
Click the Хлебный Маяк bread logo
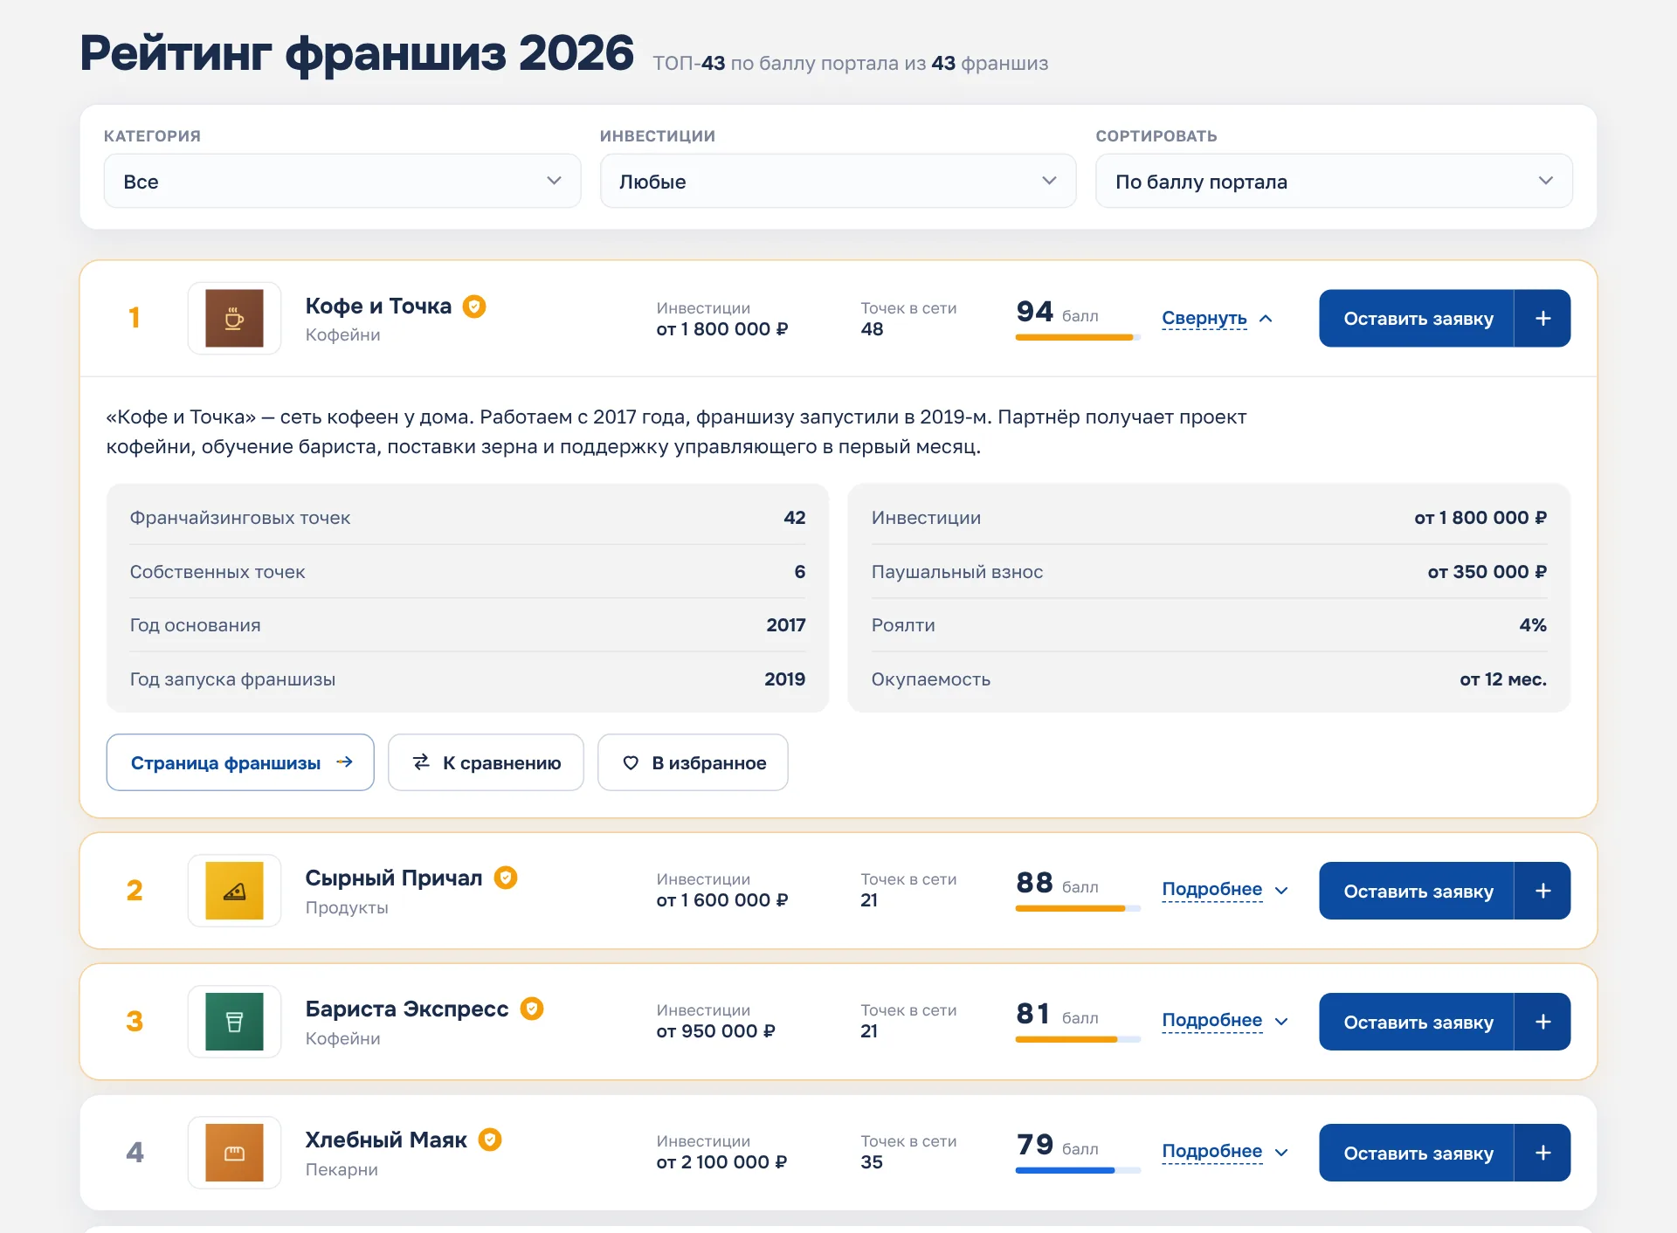tap(234, 1153)
